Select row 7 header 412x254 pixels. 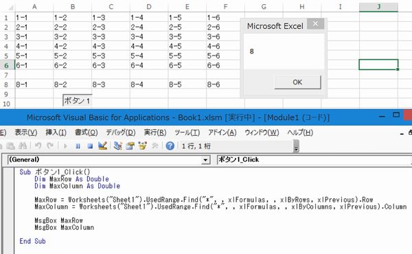[6, 75]
